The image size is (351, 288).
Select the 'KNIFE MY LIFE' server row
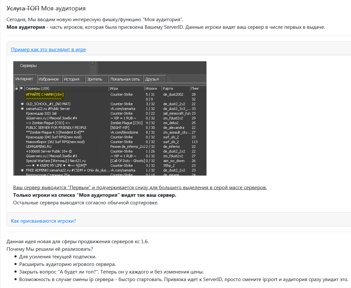[x=110, y=165]
